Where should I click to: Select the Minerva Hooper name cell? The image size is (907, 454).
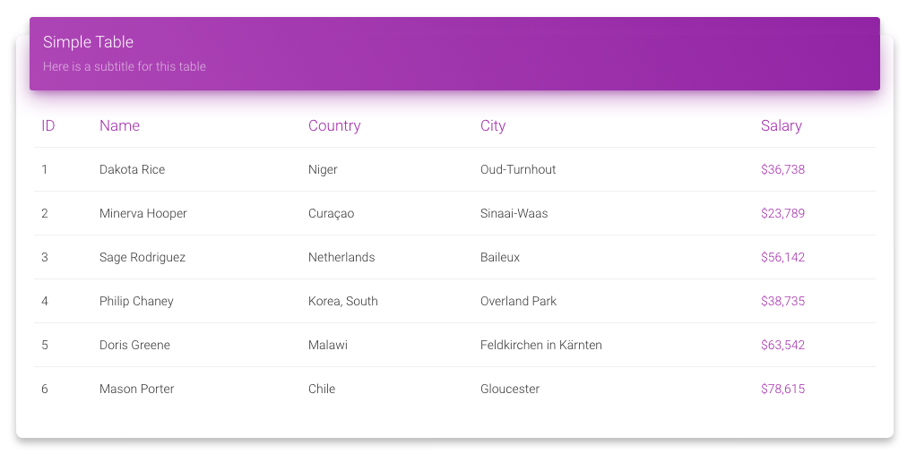tap(143, 213)
